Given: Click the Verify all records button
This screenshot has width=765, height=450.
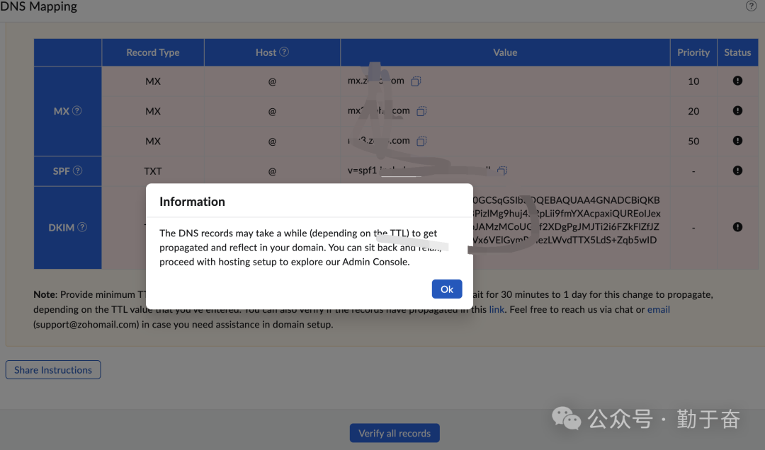Looking at the screenshot, I should [x=395, y=433].
